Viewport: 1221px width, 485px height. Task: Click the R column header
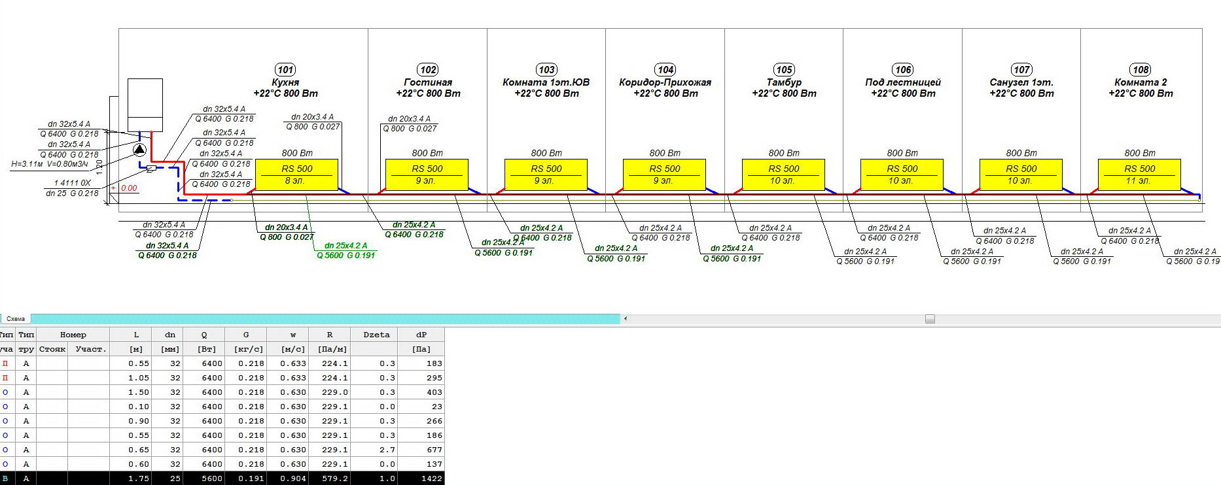(x=330, y=335)
